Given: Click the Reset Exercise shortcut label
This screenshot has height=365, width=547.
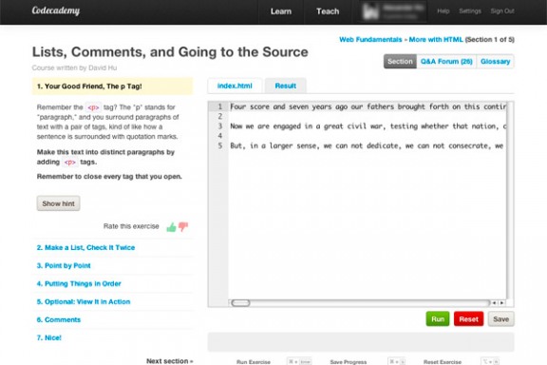Looking at the screenshot, I should click(443, 362).
